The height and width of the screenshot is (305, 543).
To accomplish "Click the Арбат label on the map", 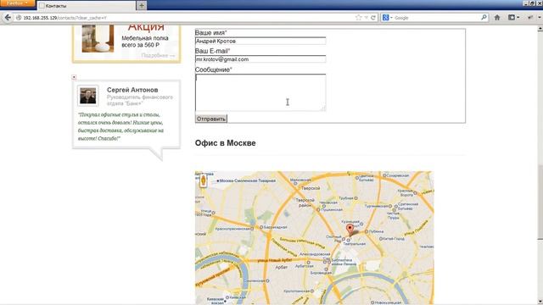I will pos(281,267).
